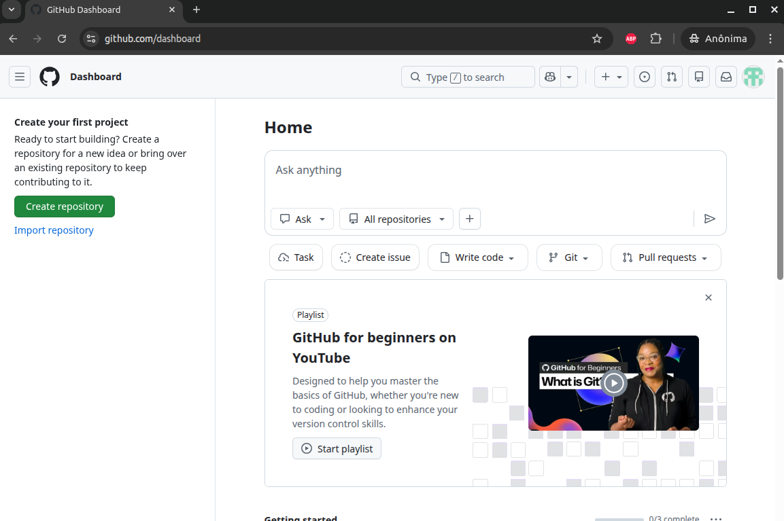Click the send arrow in chat box
Image resolution: width=784 pixels, height=521 pixels.
coord(709,219)
